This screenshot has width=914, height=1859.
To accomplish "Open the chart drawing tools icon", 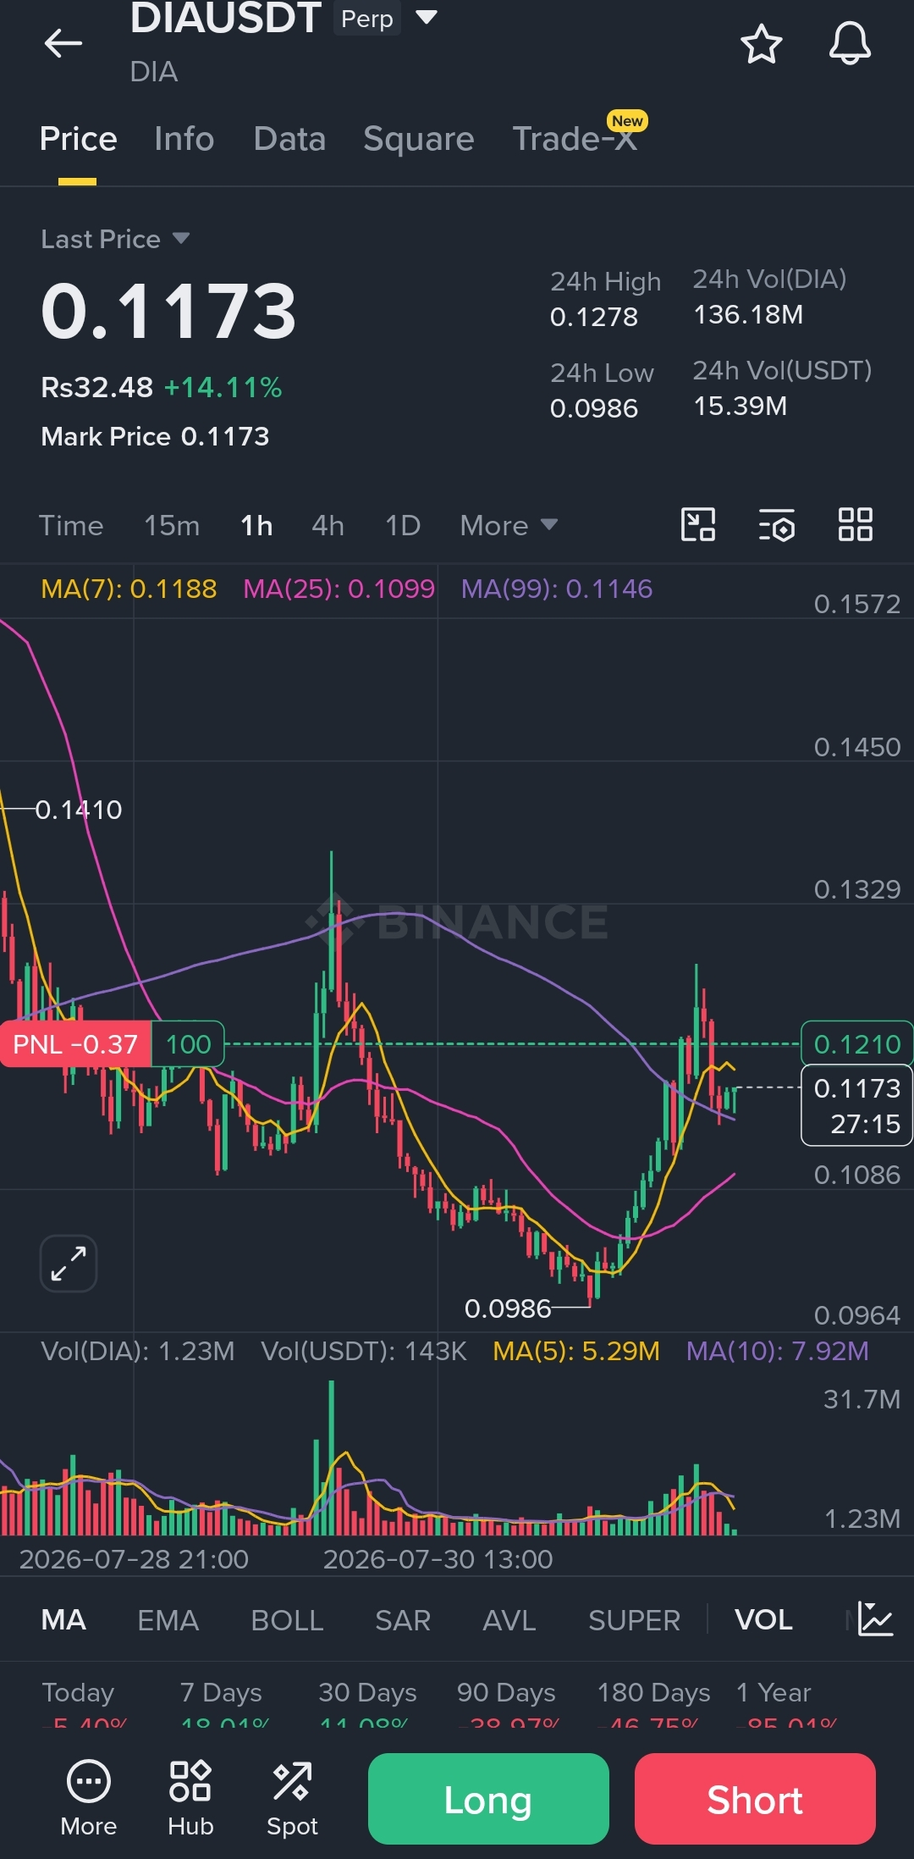I will 698,524.
